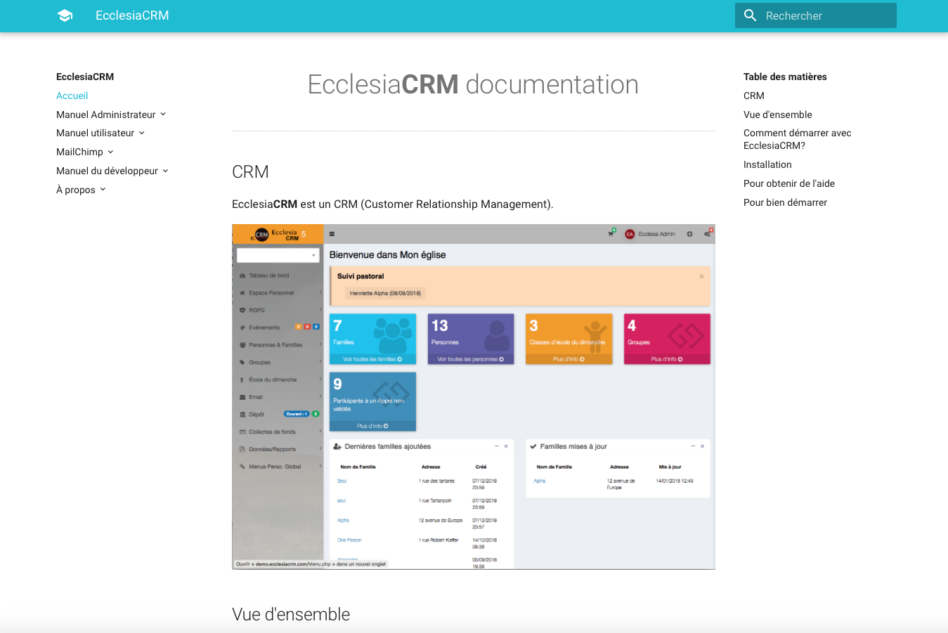
Task: Open Comment démarrer avec EcclesiaCRM? link
Action: pos(797,139)
